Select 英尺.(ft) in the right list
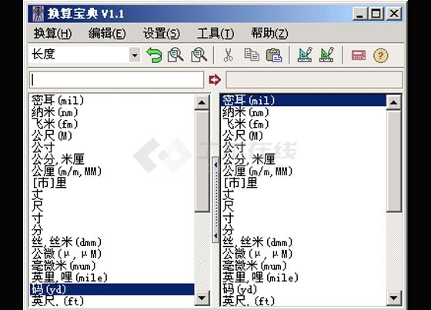 (x=303, y=301)
